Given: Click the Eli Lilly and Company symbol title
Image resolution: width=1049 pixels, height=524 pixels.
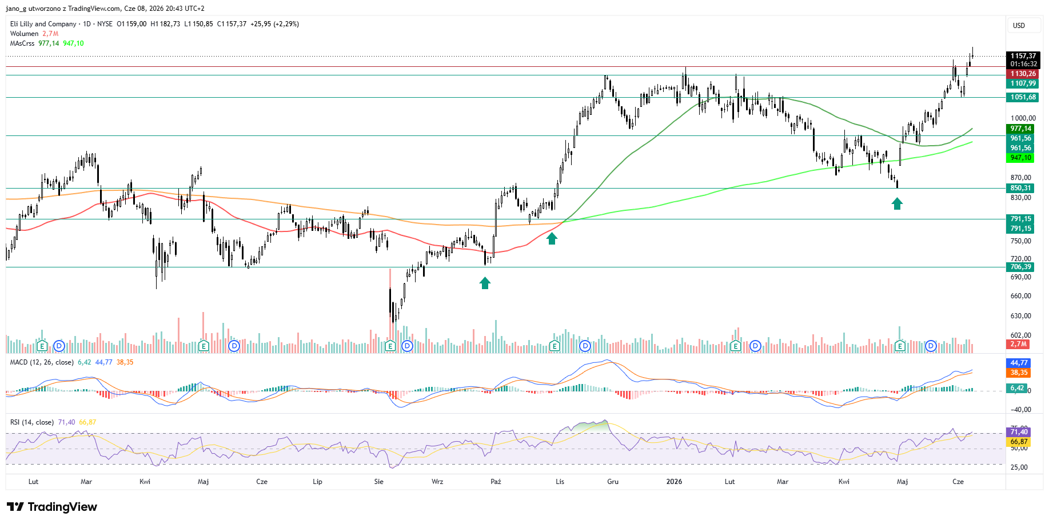Looking at the screenshot, I should click(43, 24).
